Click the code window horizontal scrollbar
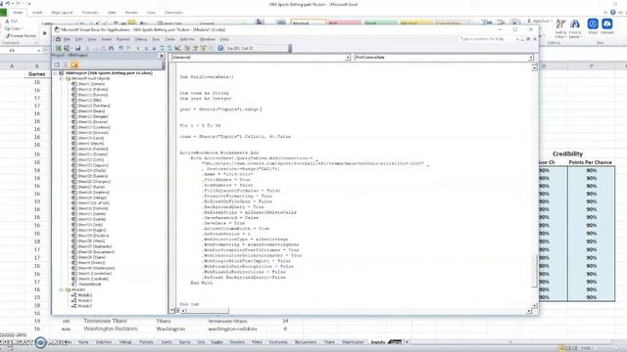This screenshot has width=627, height=352. pos(355,311)
